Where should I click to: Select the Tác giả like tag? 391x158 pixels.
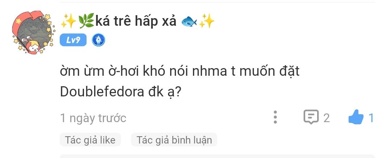(x=90, y=140)
